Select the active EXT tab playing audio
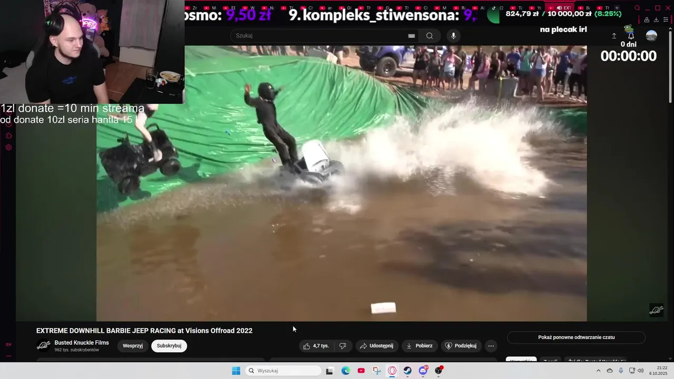674x379 pixels. [560, 8]
